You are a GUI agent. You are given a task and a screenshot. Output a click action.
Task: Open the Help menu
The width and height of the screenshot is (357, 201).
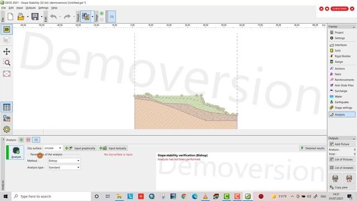click(x=54, y=8)
